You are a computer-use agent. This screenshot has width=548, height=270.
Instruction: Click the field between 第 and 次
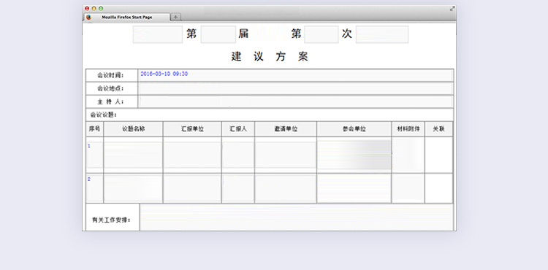coord(321,34)
